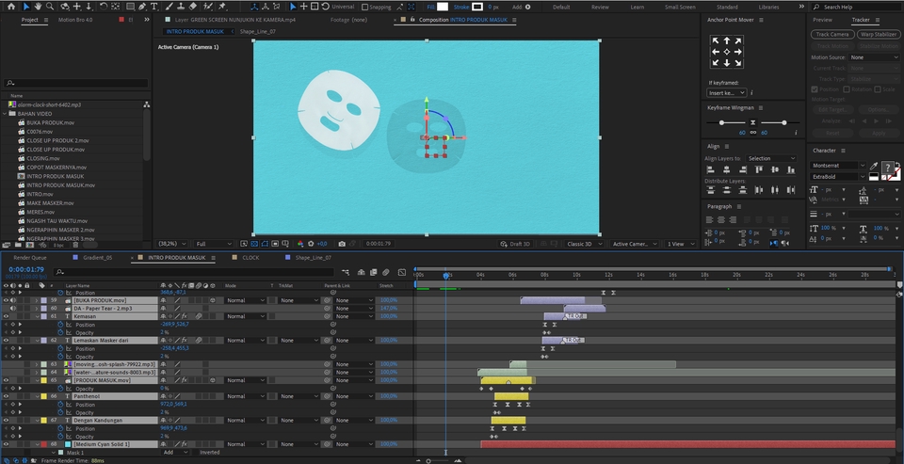Select the Horizontal Type tool
This screenshot has width=904, height=464.
click(153, 7)
